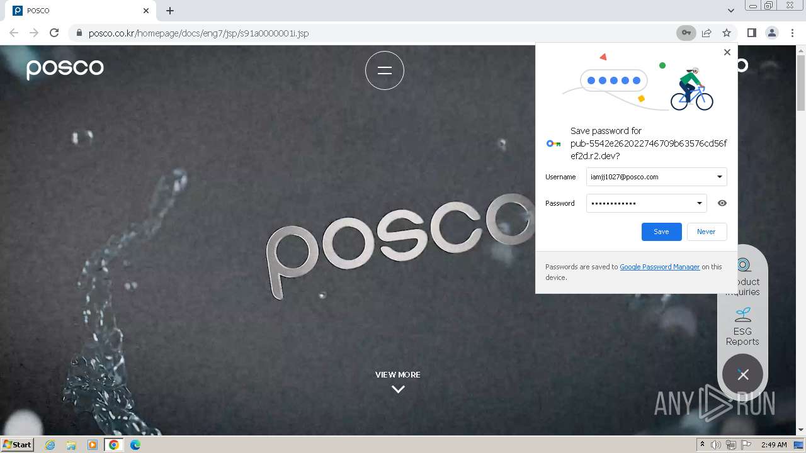The width and height of the screenshot is (806, 453).
Task: Open media player from taskbar
Action: [x=93, y=445]
